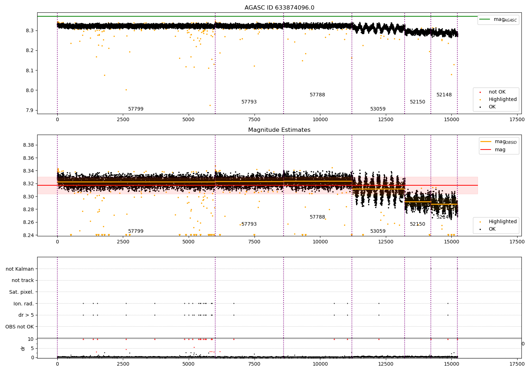This screenshot has width=531, height=372.
Task: Click the 8.26 y-axis tick in middle plot
Action: point(28,222)
